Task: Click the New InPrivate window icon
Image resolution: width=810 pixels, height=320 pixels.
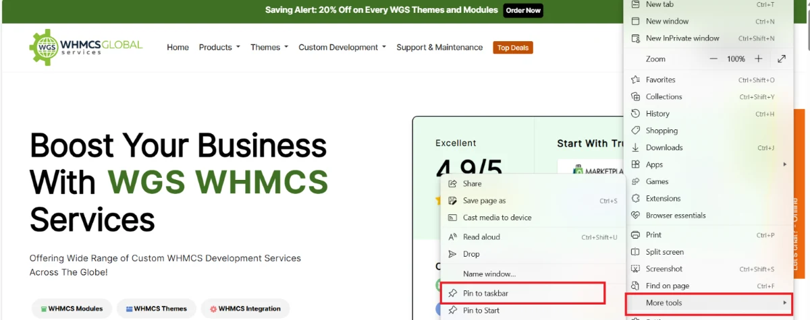Action: (x=634, y=38)
